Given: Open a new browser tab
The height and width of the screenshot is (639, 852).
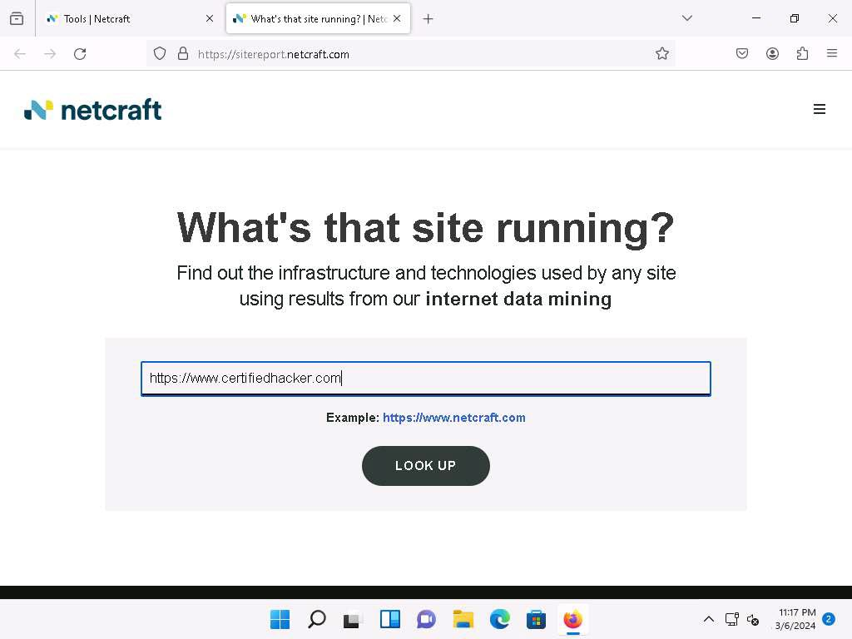Looking at the screenshot, I should (428, 18).
